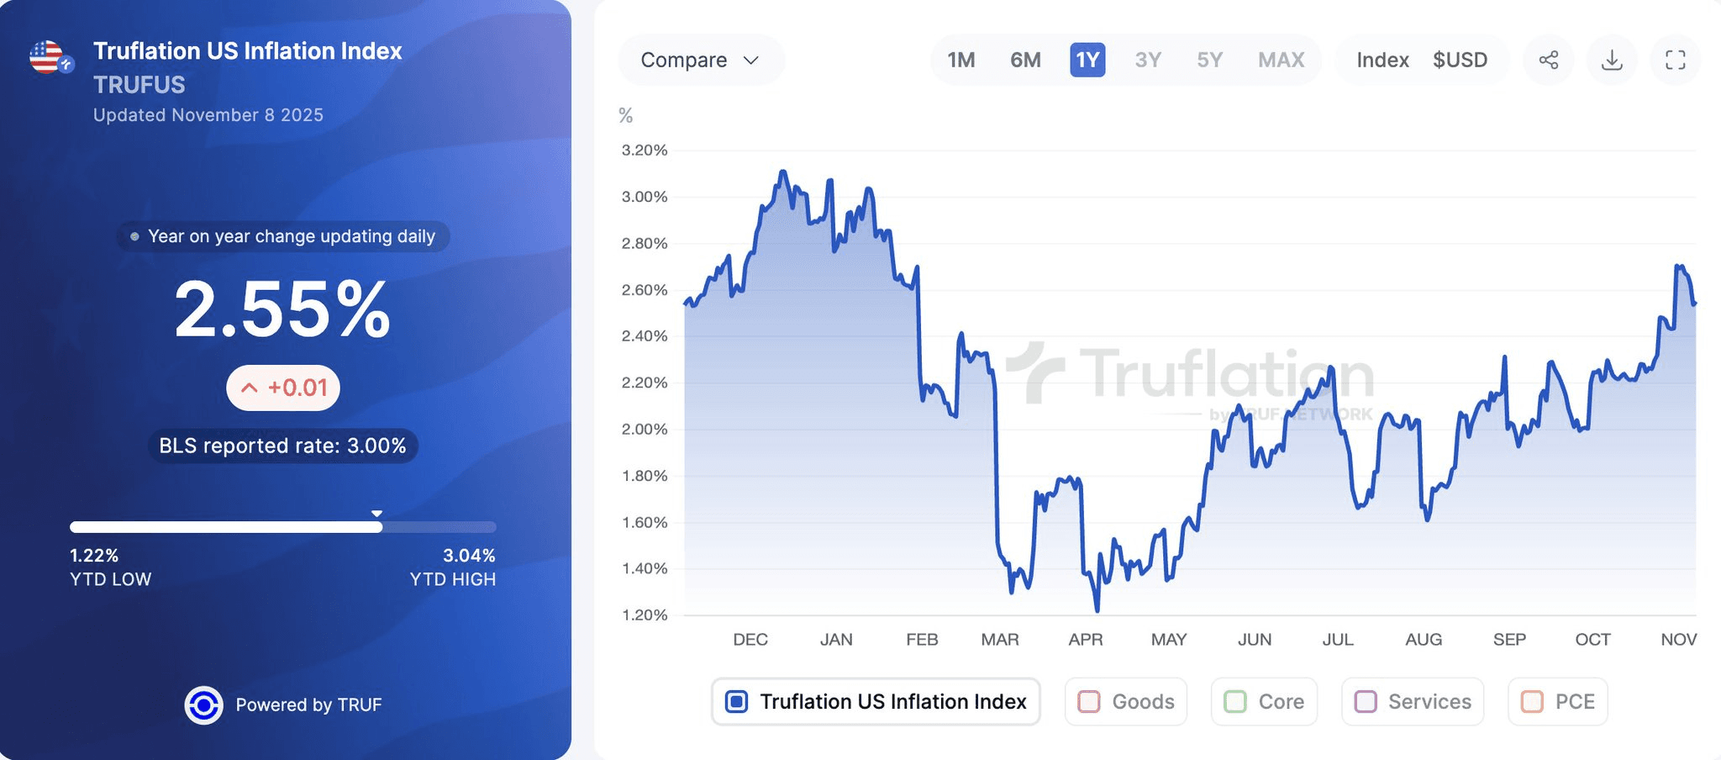1721x760 pixels.
Task: Click the YTD low-high range bar
Action: pos(283,527)
